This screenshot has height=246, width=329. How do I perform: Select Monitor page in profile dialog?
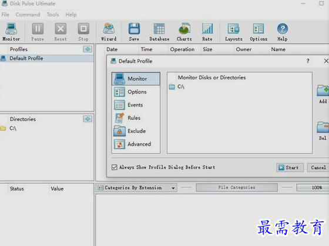coord(136,79)
